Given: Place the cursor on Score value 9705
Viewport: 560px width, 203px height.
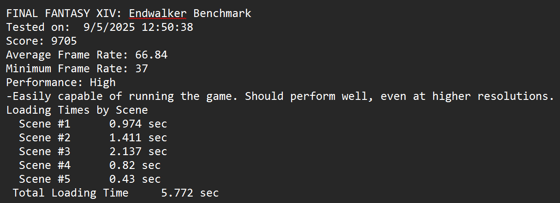Looking at the screenshot, I should 64,41.
